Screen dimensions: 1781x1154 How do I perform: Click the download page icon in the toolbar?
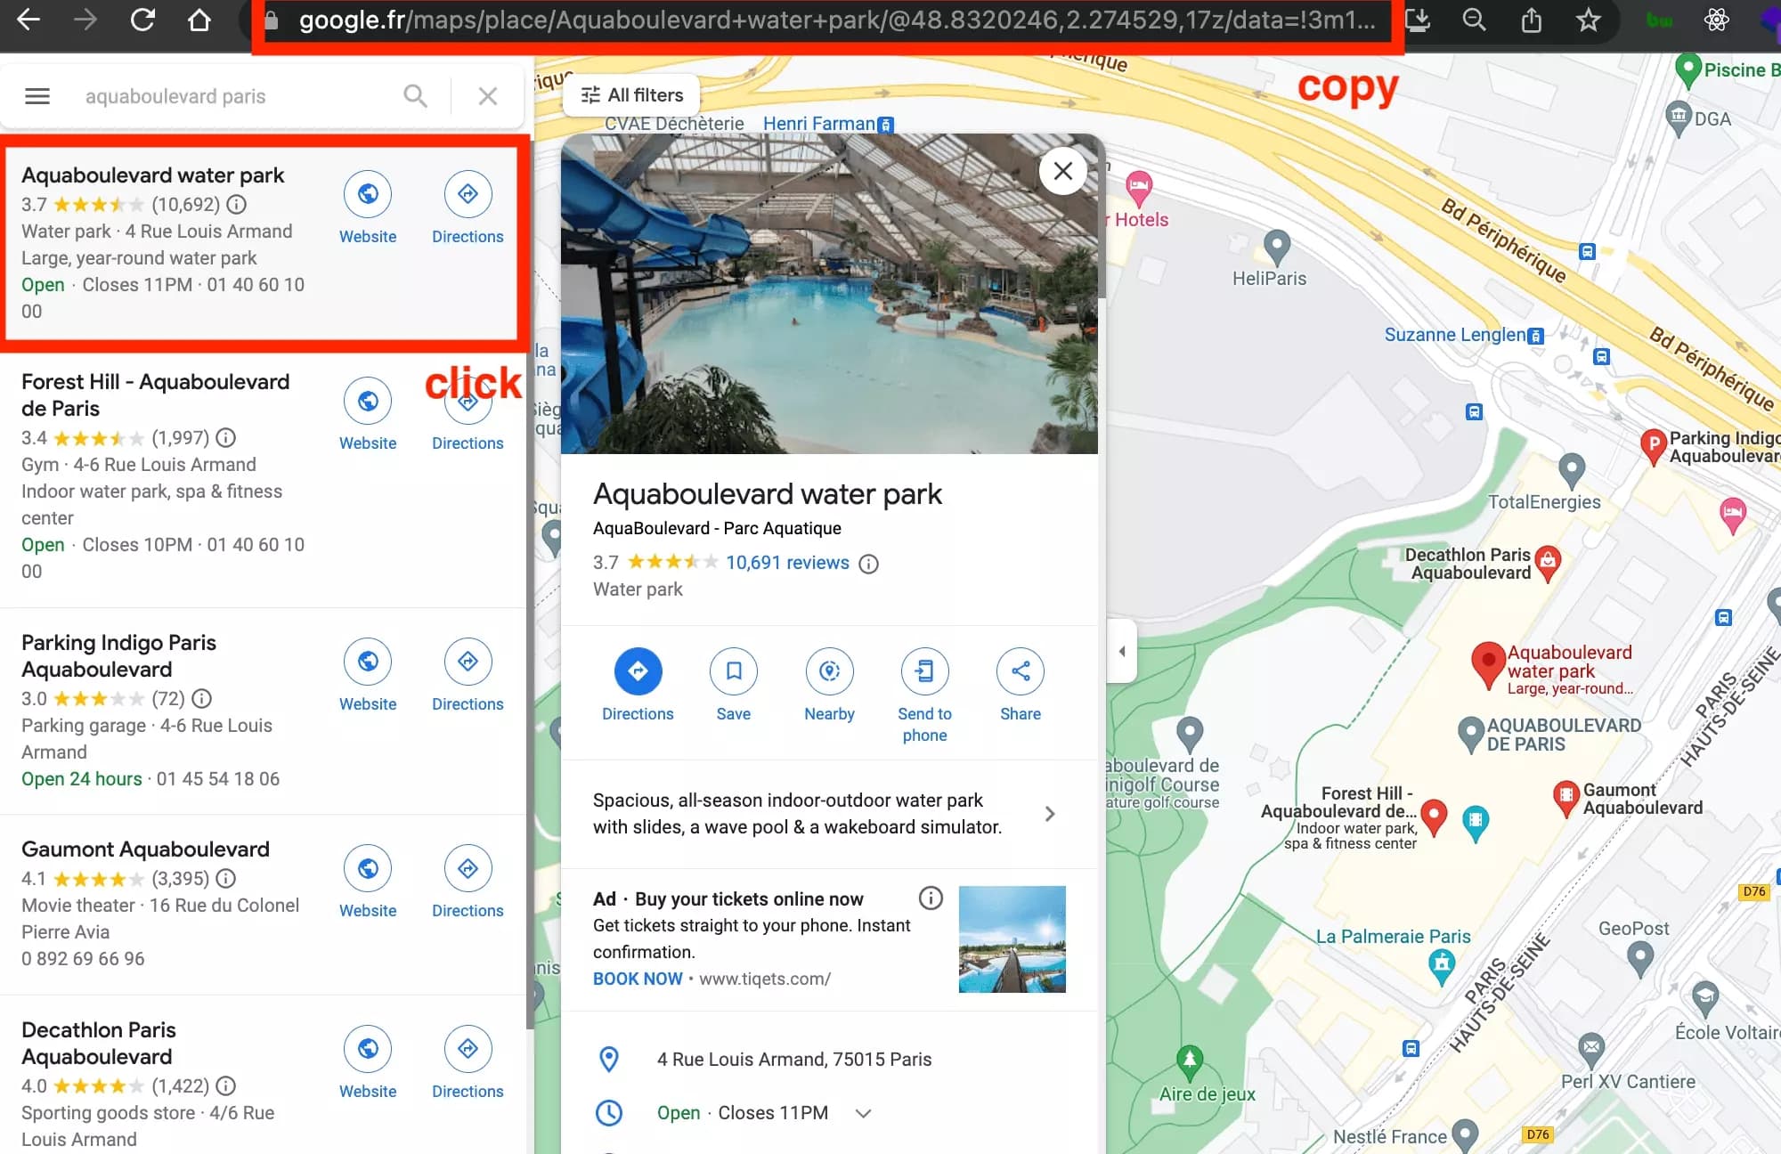coord(1418,20)
